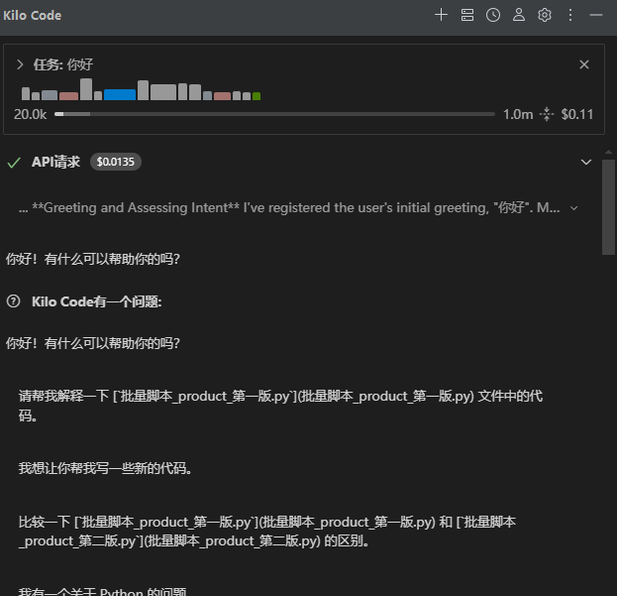Open the vertical three-dot more menu
This screenshot has height=596, width=617.
tap(570, 15)
